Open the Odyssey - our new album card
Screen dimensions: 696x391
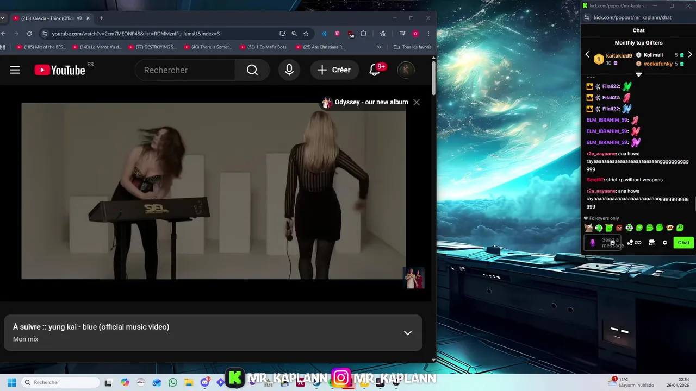[365, 102]
